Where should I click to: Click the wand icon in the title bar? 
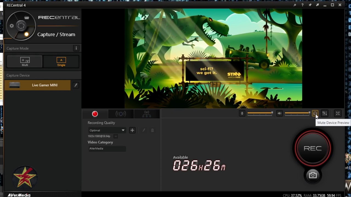coord(295,5)
